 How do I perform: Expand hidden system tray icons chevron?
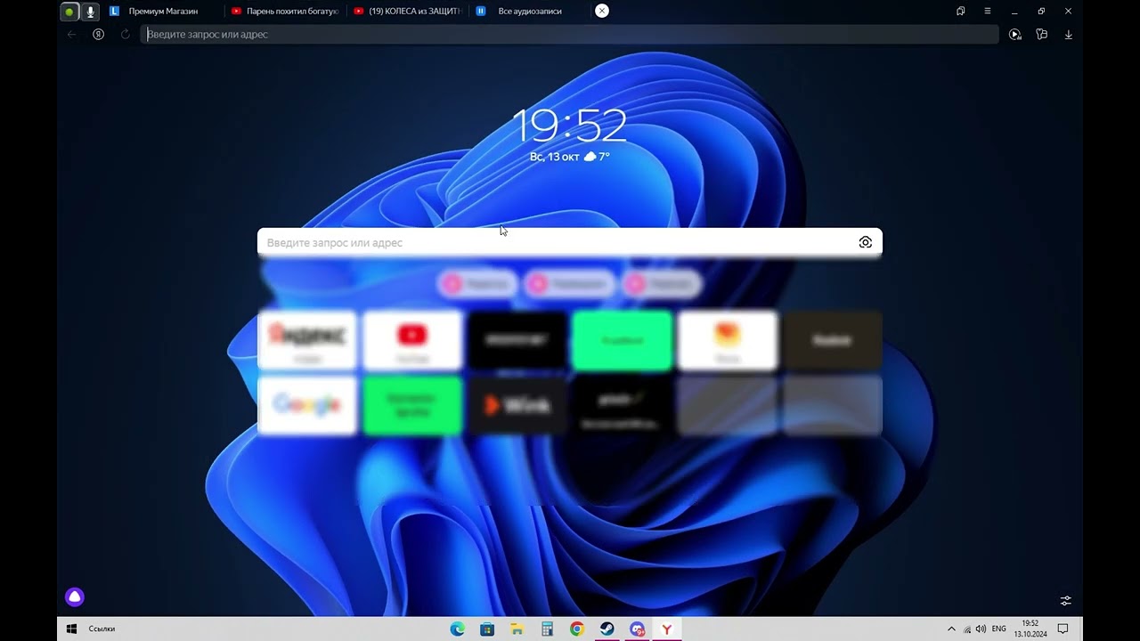click(x=951, y=629)
